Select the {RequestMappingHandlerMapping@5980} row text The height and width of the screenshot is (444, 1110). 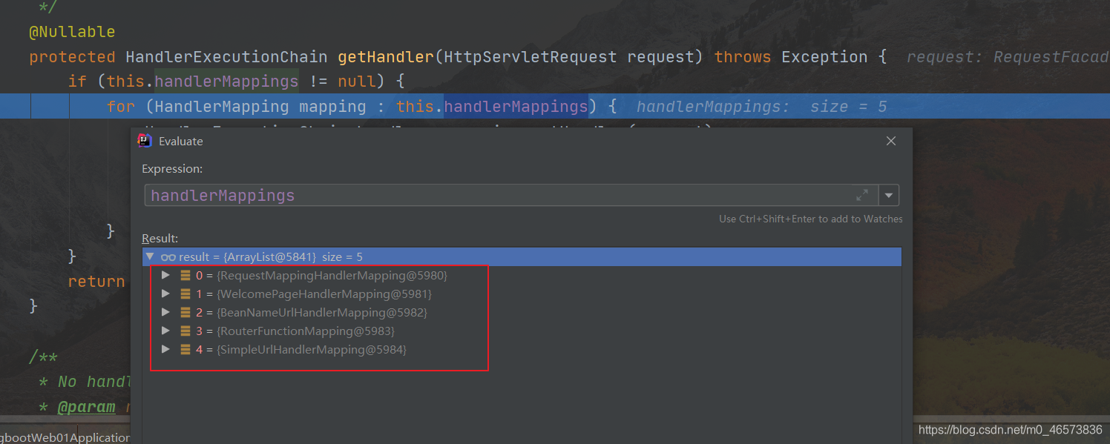tap(332, 276)
